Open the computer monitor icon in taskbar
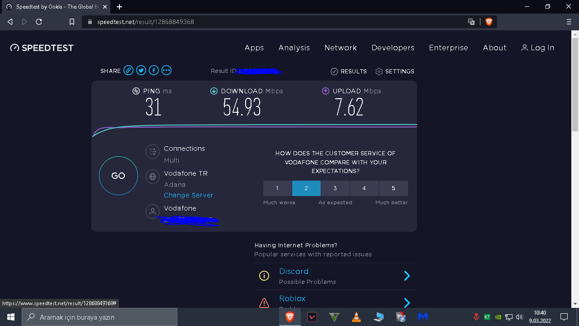Screen dimensions: 579x326 (x=379, y=317)
